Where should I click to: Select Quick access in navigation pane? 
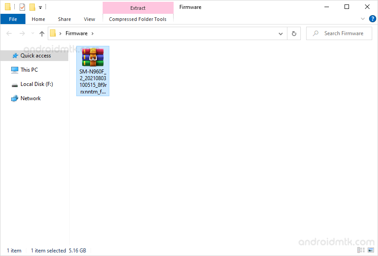click(x=35, y=56)
